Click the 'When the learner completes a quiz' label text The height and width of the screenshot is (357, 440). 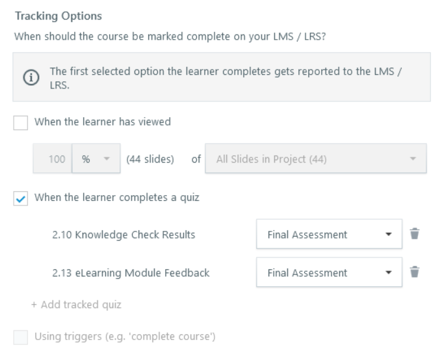pos(117,198)
